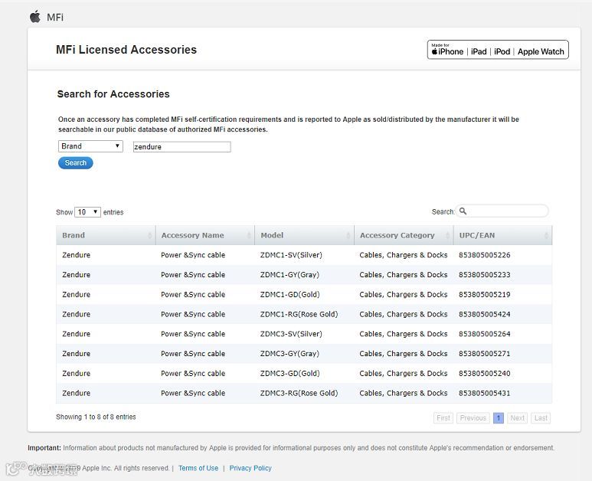Click the Apple logo in the header
The image size is (592, 481).
[35, 17]
